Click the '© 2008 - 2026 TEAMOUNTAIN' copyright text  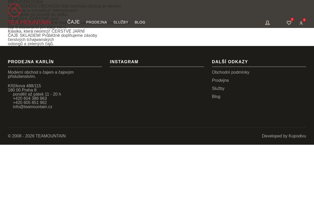click(x=37, y=136)
